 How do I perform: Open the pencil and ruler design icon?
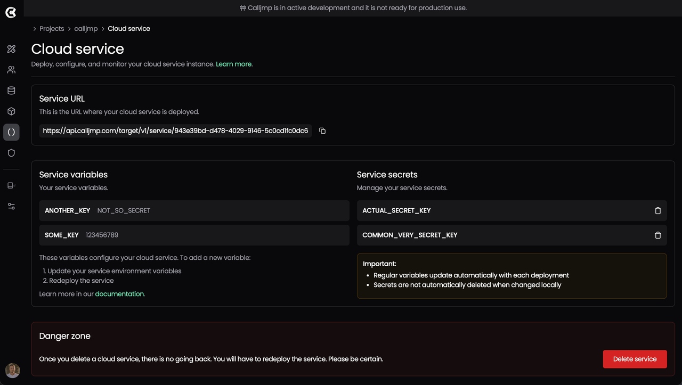click(x=11, y=49)
